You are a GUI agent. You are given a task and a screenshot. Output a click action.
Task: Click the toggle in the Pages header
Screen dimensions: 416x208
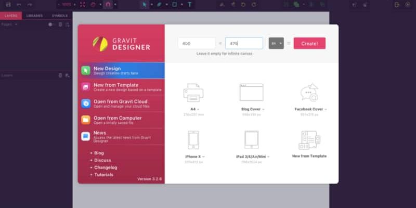point(51,24)
